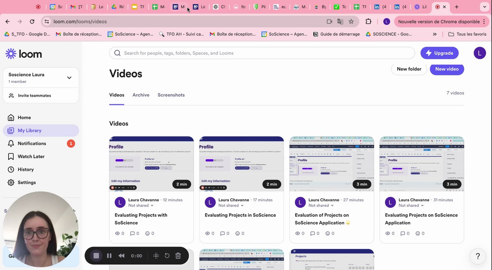
Task: Start a New video
Action: (x=447, y=69)
